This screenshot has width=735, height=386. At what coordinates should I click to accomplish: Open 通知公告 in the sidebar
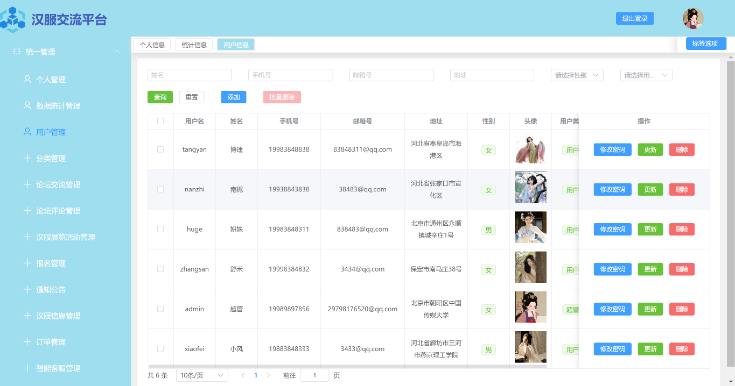51,289
